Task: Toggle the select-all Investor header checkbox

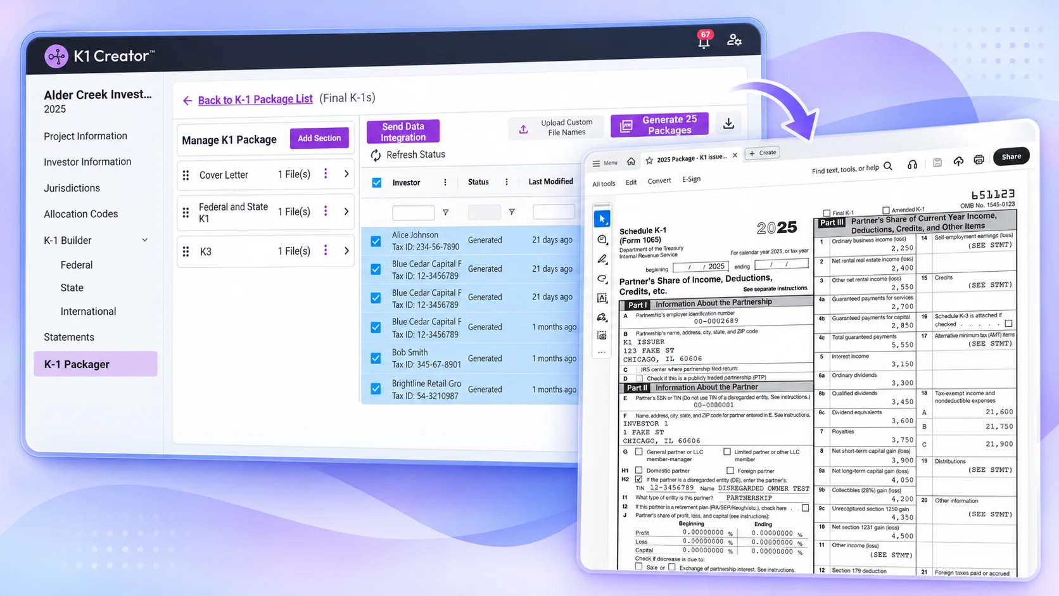Action: [x=377, y=182]
